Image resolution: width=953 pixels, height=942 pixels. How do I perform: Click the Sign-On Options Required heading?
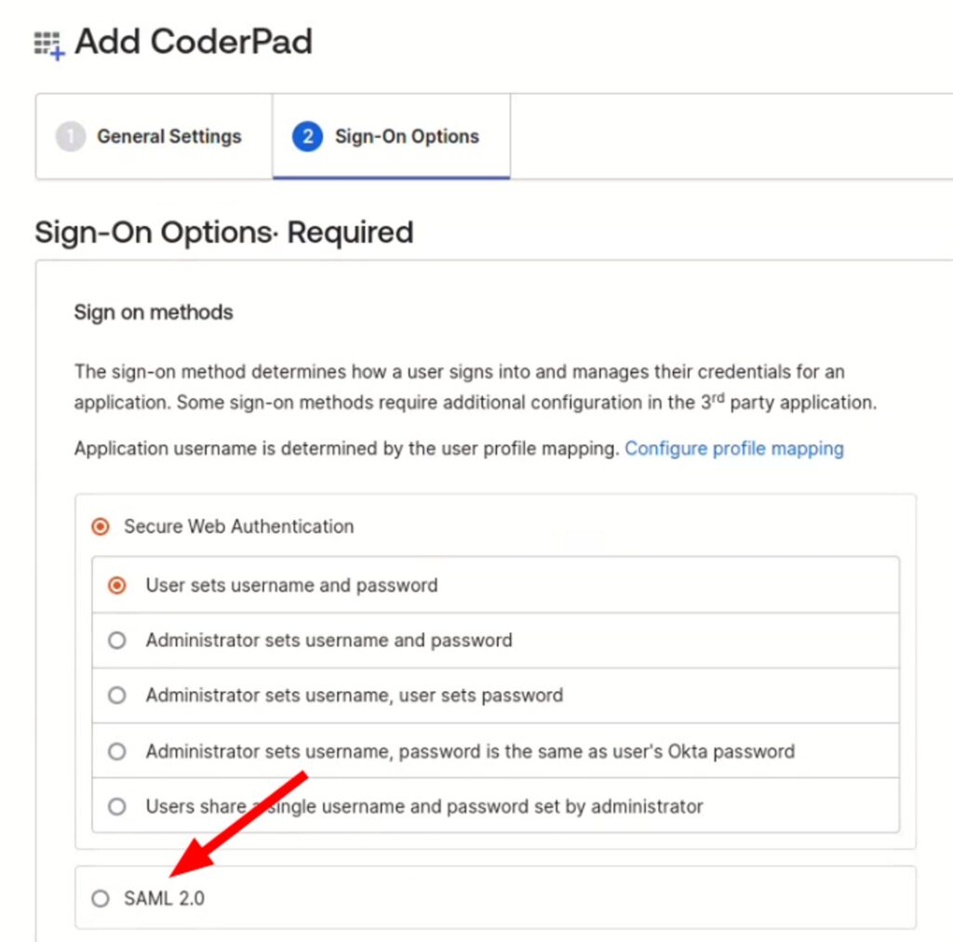pos(223,232)
